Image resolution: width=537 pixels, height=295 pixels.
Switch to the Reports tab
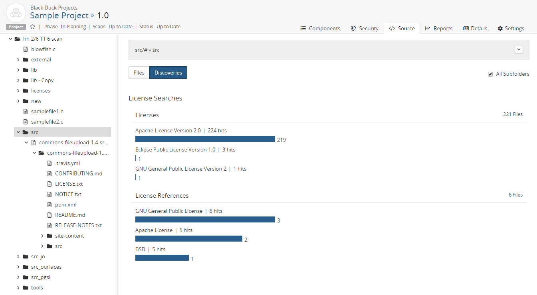(438, 29)
